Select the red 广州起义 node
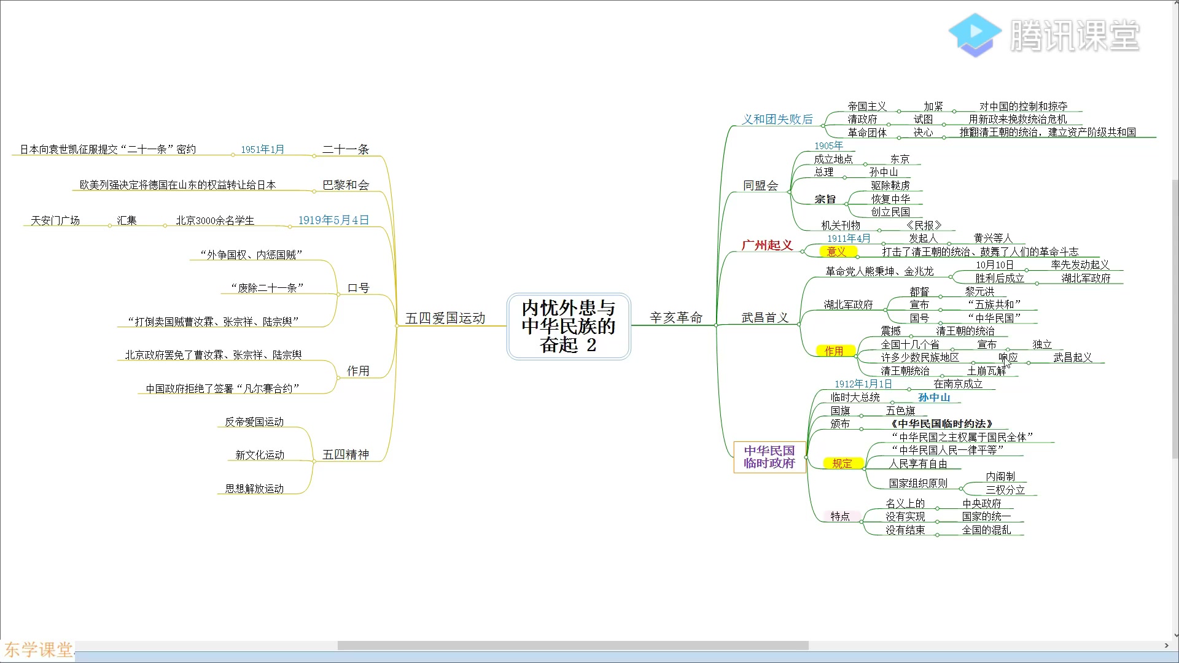This screenshot has width=1179, height=663. 767,245
